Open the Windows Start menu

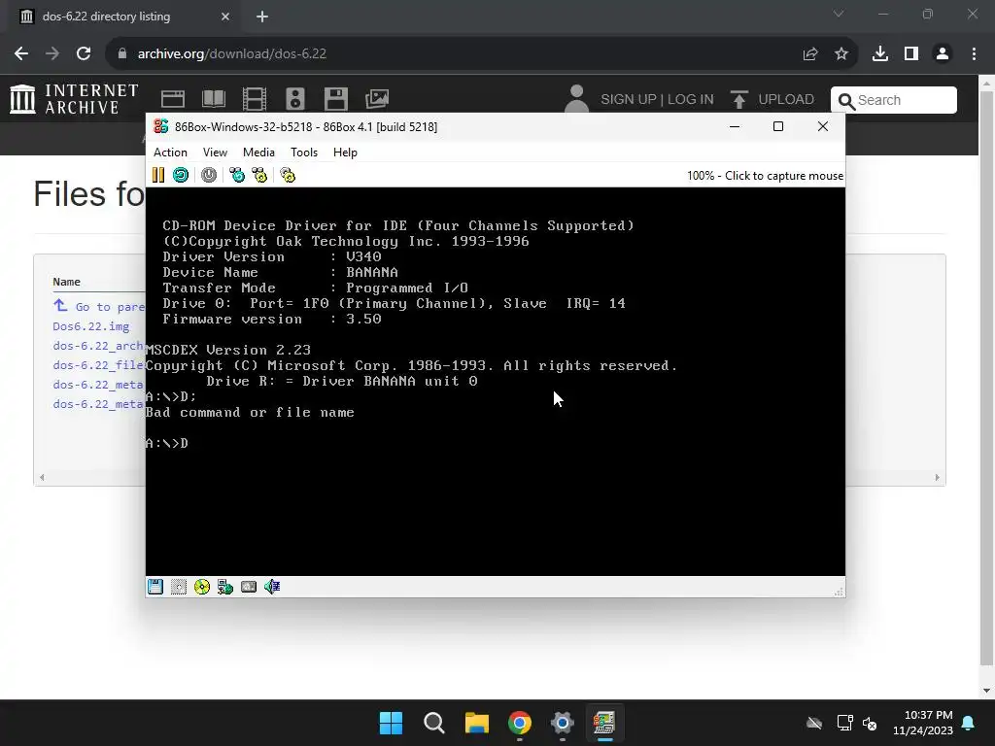pos(391,723)
